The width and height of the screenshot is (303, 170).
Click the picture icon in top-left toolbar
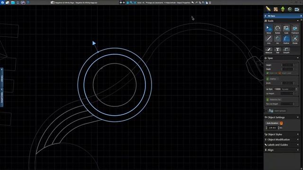23,2
